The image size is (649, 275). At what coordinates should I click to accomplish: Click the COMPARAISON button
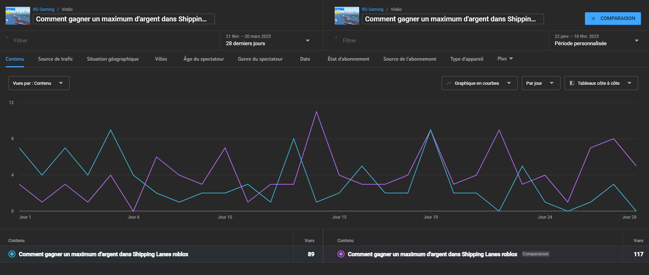tap(613, 19)
